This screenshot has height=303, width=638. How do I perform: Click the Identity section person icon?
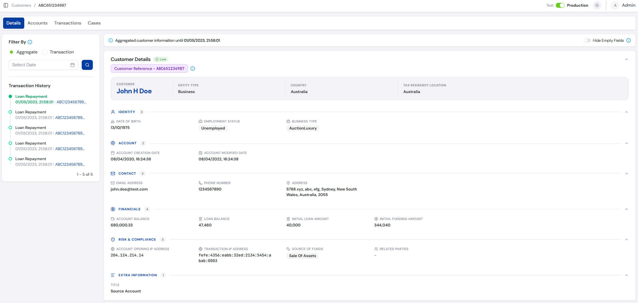(x=113, y=112)
